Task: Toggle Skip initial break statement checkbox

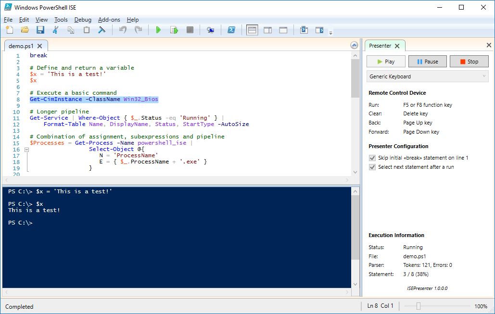Action: pyautogui.click(x=372, y=158)
